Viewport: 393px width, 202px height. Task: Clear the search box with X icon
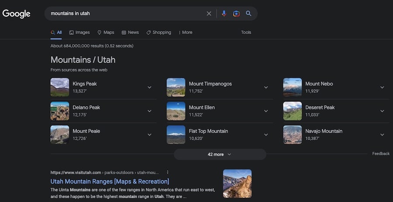pos(209,13)
